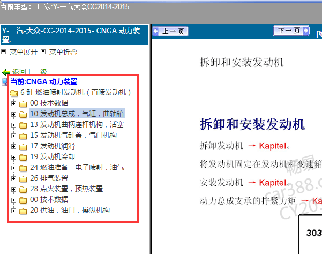322x254 pixels.
Task: Click folder icon of first 00 技术数据
Action: pos(23,104)
